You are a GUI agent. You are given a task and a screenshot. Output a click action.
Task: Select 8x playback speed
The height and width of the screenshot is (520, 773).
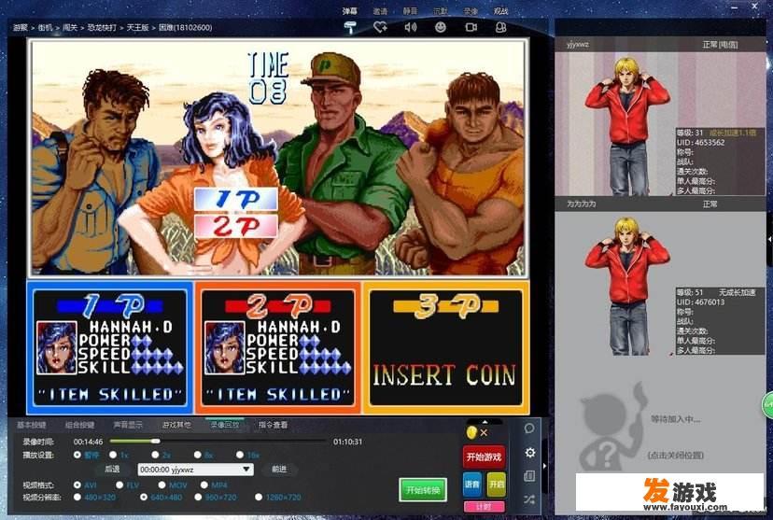pos(198,455)
